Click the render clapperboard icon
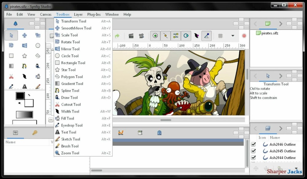 [131, 36]
